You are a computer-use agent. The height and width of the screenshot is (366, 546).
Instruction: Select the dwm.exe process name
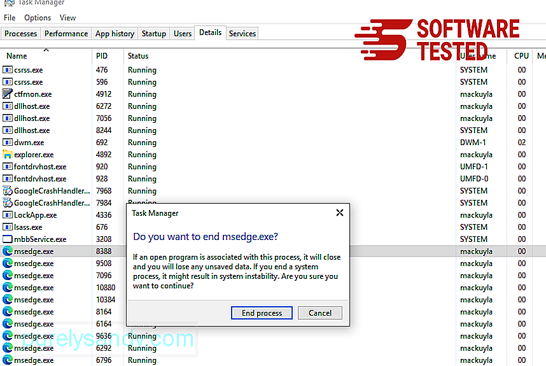click(x=29, y=143)
